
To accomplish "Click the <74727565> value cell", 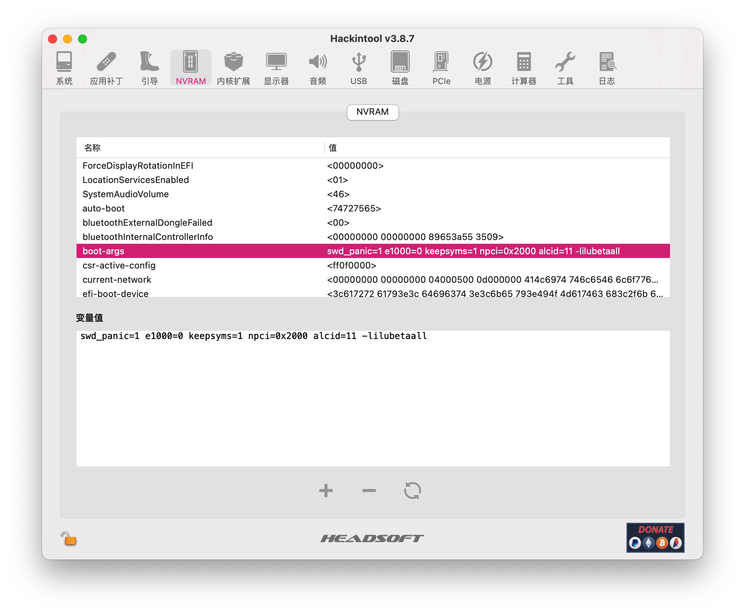I will tap(354, 208).
